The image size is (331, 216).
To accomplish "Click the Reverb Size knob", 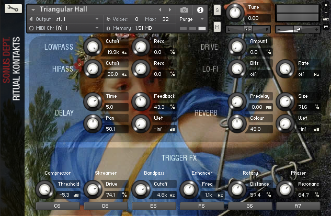I will coord(285,102).
